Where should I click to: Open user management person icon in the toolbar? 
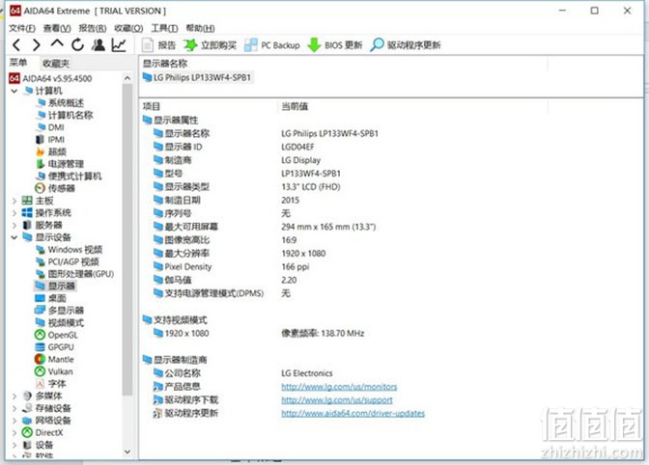(x=99, y=44)
